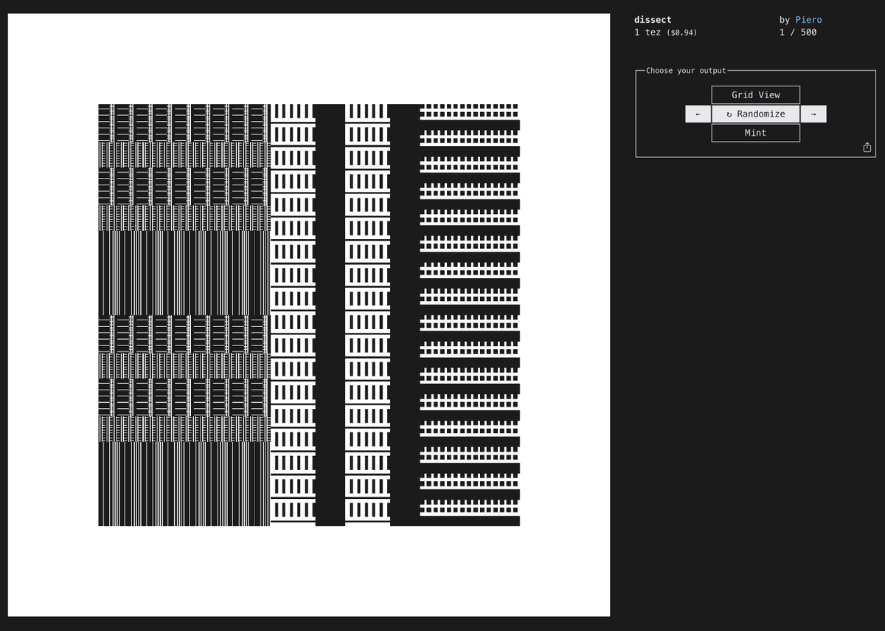This screenshot has height=631, width=885.
Task: Randomize the artwork output
Action: [x=755, y=114]
